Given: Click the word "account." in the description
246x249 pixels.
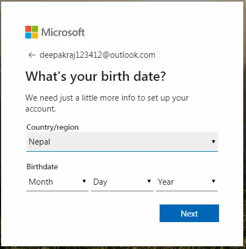Looking at the screenshot, I should pyautogui.click(x=41, y=109).
